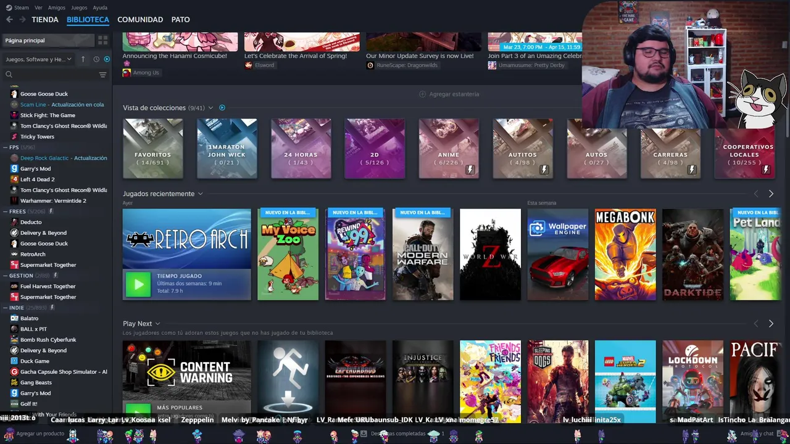
Task: Switch library to grid view icon
Action: [x=102, y=40]
